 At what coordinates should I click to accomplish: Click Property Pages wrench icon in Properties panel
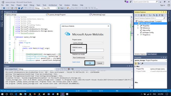coord(142,63)
